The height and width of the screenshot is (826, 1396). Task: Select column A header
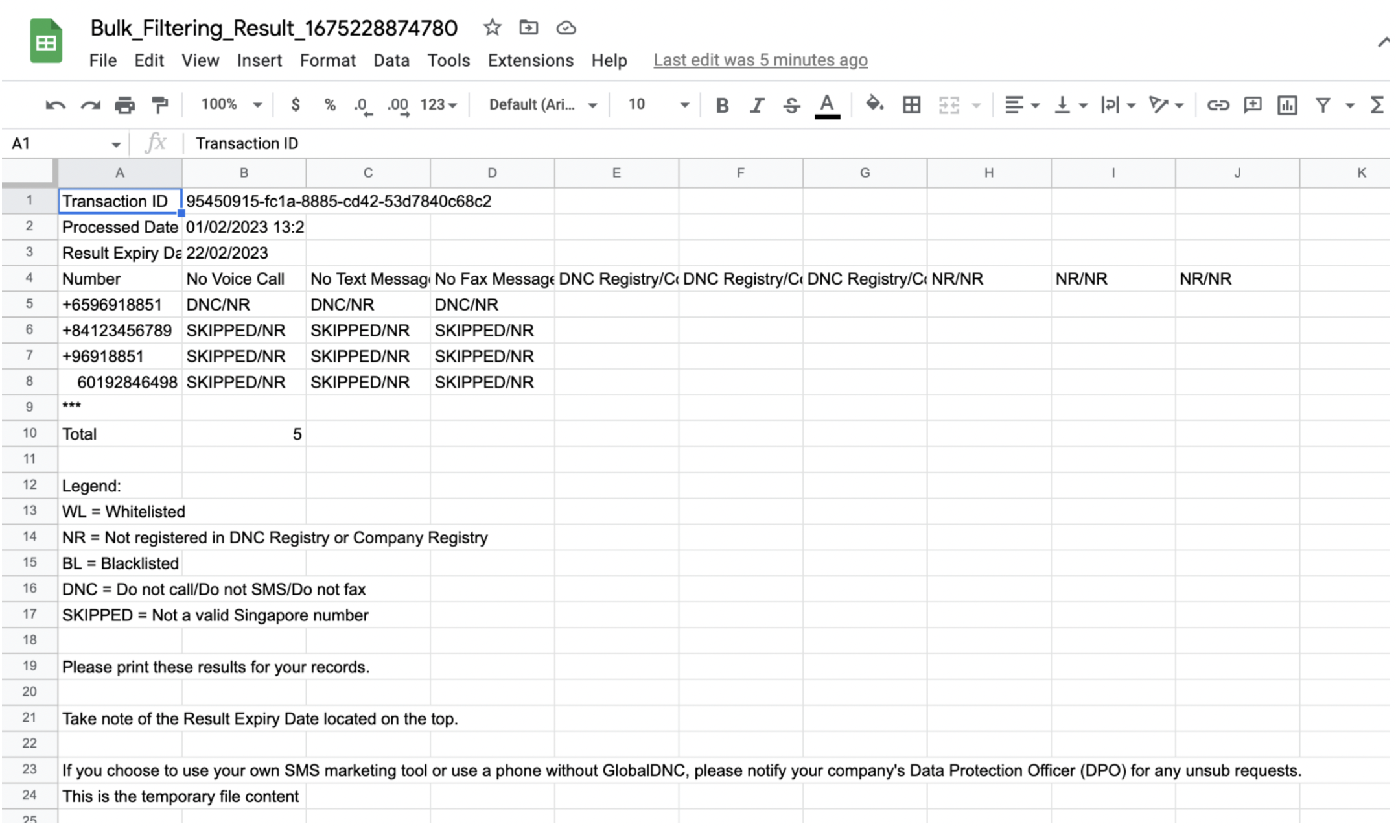click(x=120, y=173)
